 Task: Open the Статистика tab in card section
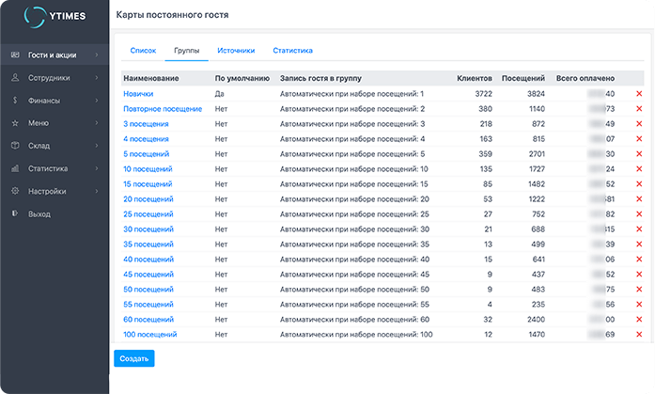tap(292, 50)
